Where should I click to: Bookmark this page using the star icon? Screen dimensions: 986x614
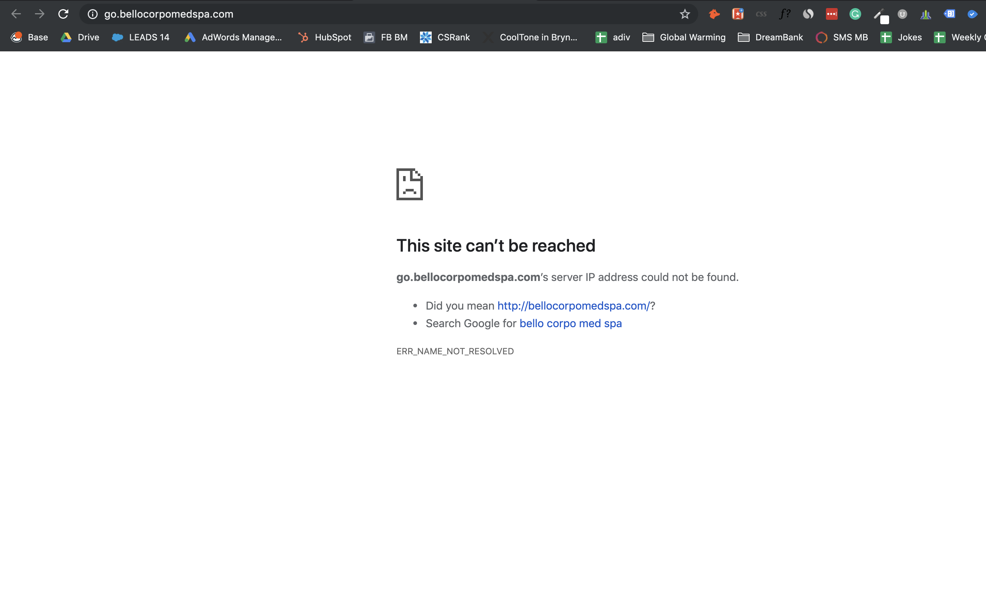(685, 14)
